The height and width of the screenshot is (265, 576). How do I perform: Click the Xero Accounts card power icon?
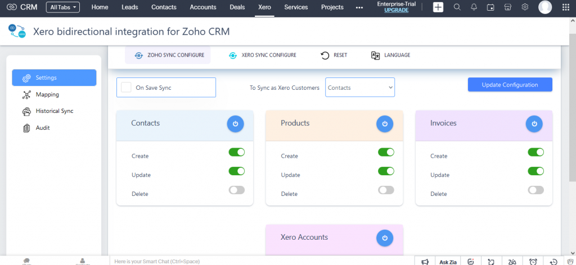(x=385, y=238)
